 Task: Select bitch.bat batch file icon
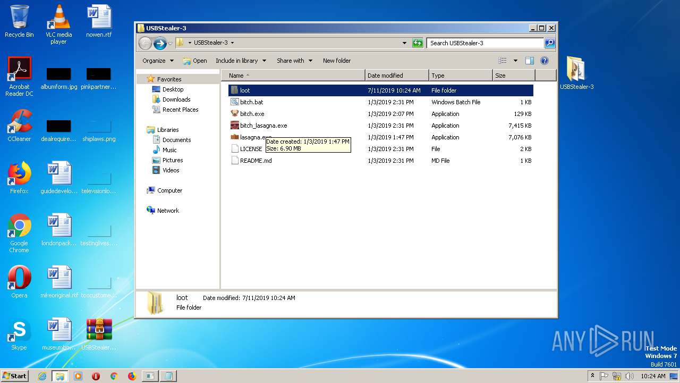pos(234,102)
